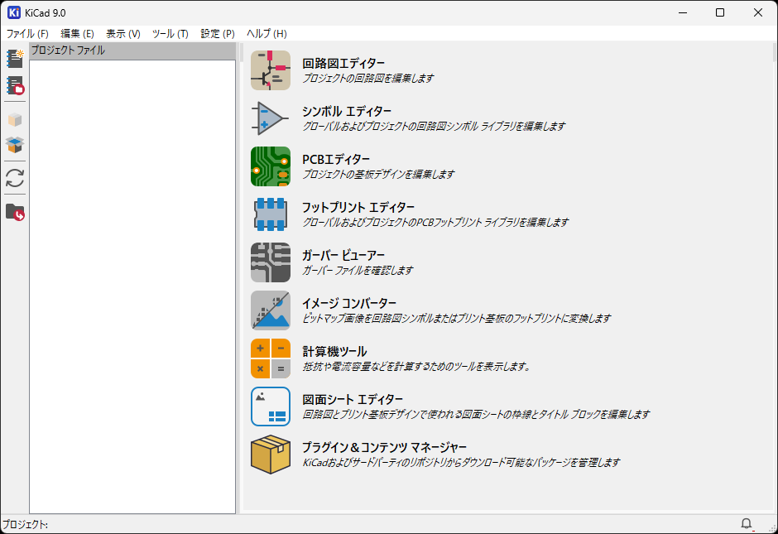Click the シンボル エディター title text
This screenshot has height=534, width=778.
(347, 112)
